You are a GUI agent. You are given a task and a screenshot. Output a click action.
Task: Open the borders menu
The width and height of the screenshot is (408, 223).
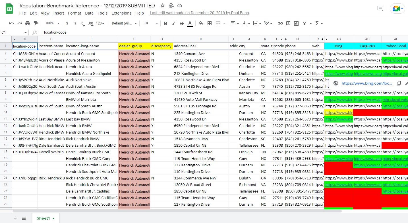[x=210, y=23]
